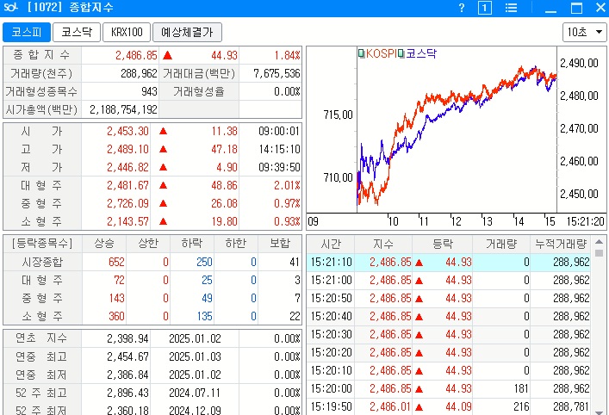Click the 중형주 하락 count 49

(x=207, y=298)
